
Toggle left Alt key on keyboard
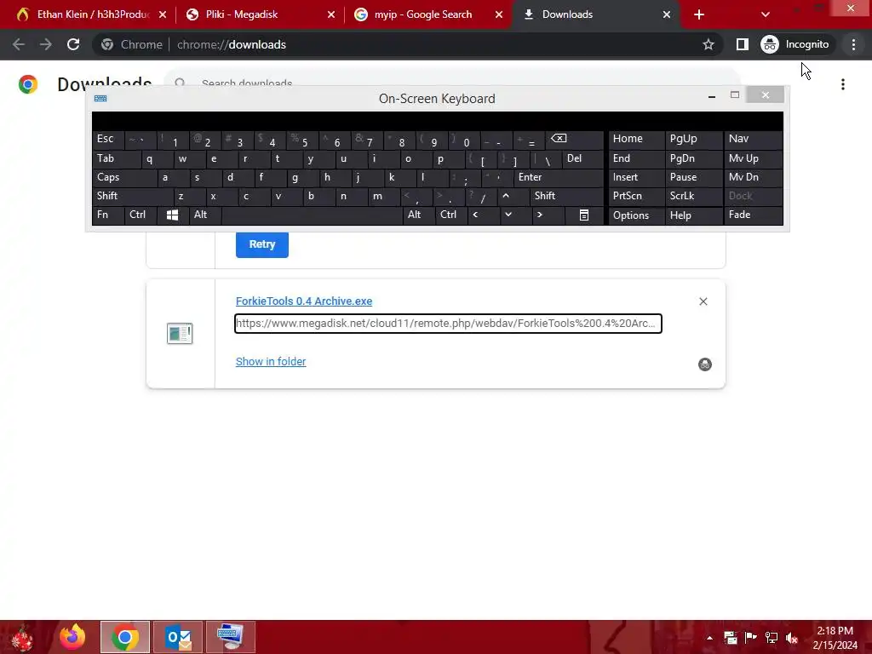[205, 215]
